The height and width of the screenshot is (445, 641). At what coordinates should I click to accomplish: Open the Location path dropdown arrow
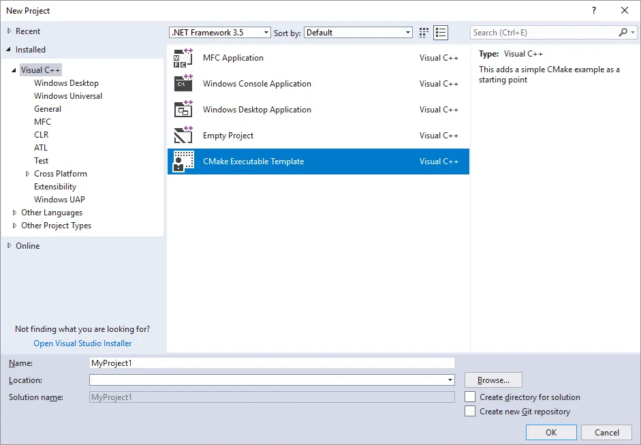pyautogui.click(x=450, y=380)
